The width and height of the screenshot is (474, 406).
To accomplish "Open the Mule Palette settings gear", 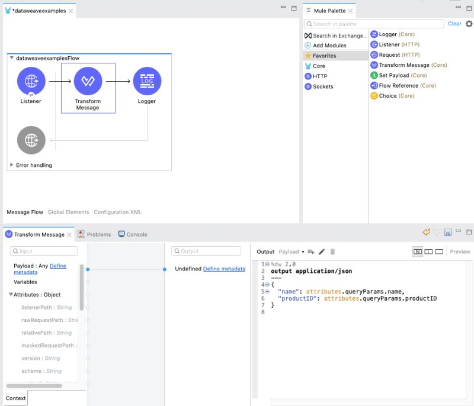I will (469, 24).
